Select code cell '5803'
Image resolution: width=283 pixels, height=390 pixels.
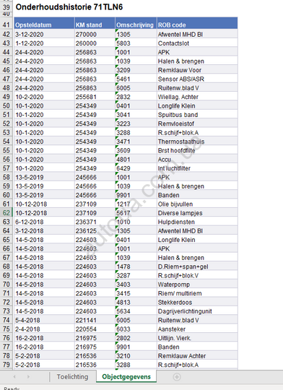pyautogui.click(x=136, y=43)
